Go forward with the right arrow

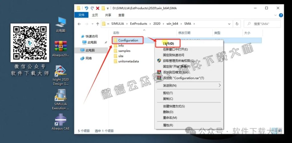tap(86, 24)
